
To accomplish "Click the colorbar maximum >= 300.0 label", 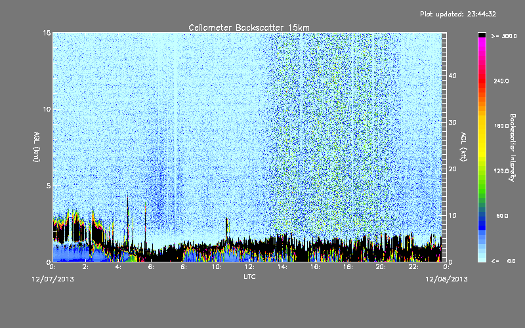I will (x=504, y=36).
